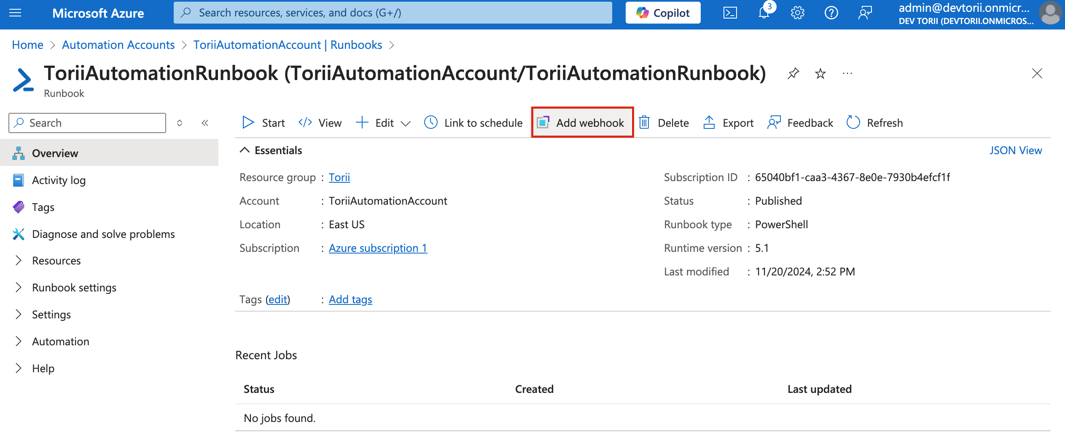
Task: Click the Published status value
Action: (x=778, y=201)
